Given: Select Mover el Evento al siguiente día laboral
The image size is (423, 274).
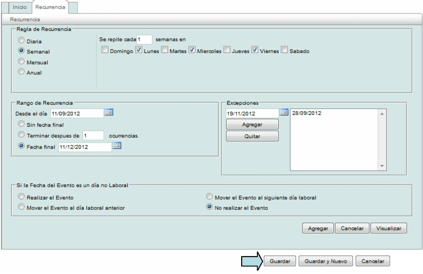Looking at the screenshot, I should pyautogui.click(x=209, y=196).
